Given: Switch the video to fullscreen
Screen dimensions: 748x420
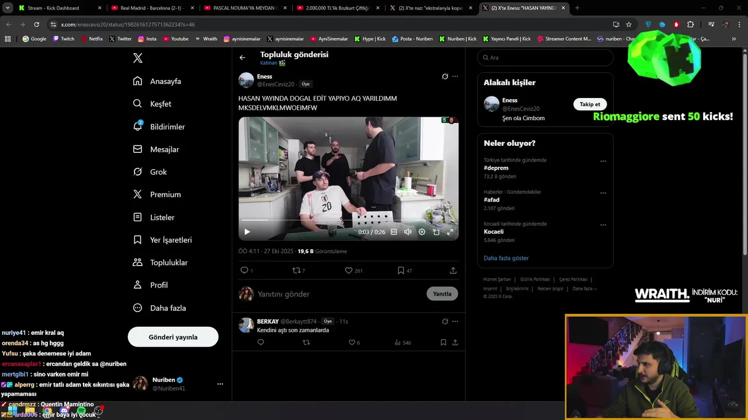Looking at the screenshot, I should click(x=450, y=232).
